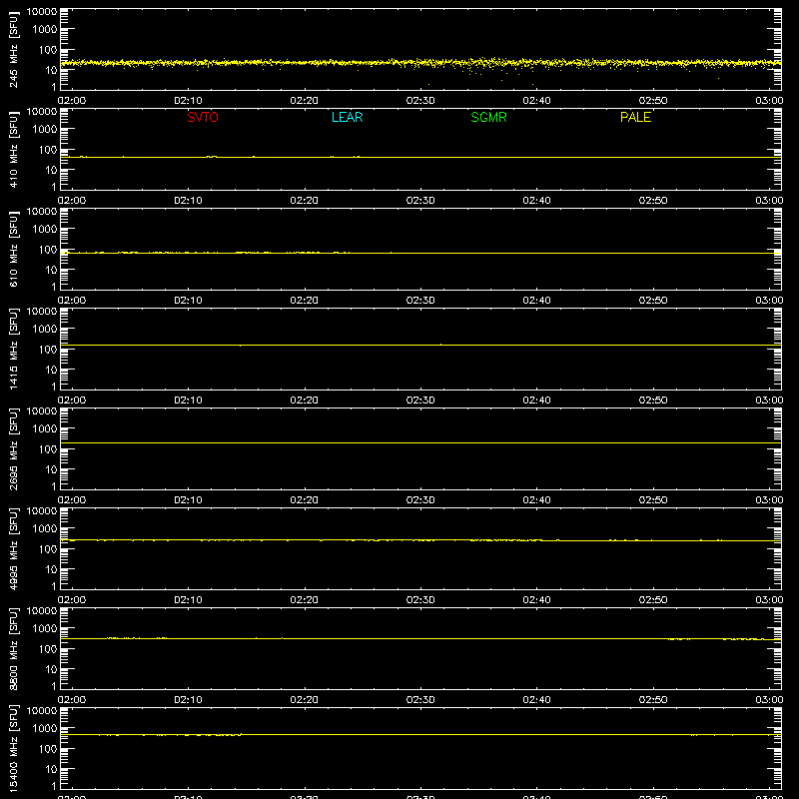Screen dimensions: 799x799
Task: Click 02:10 label under the 245 MHz panel
Action: tap(188, 101)
